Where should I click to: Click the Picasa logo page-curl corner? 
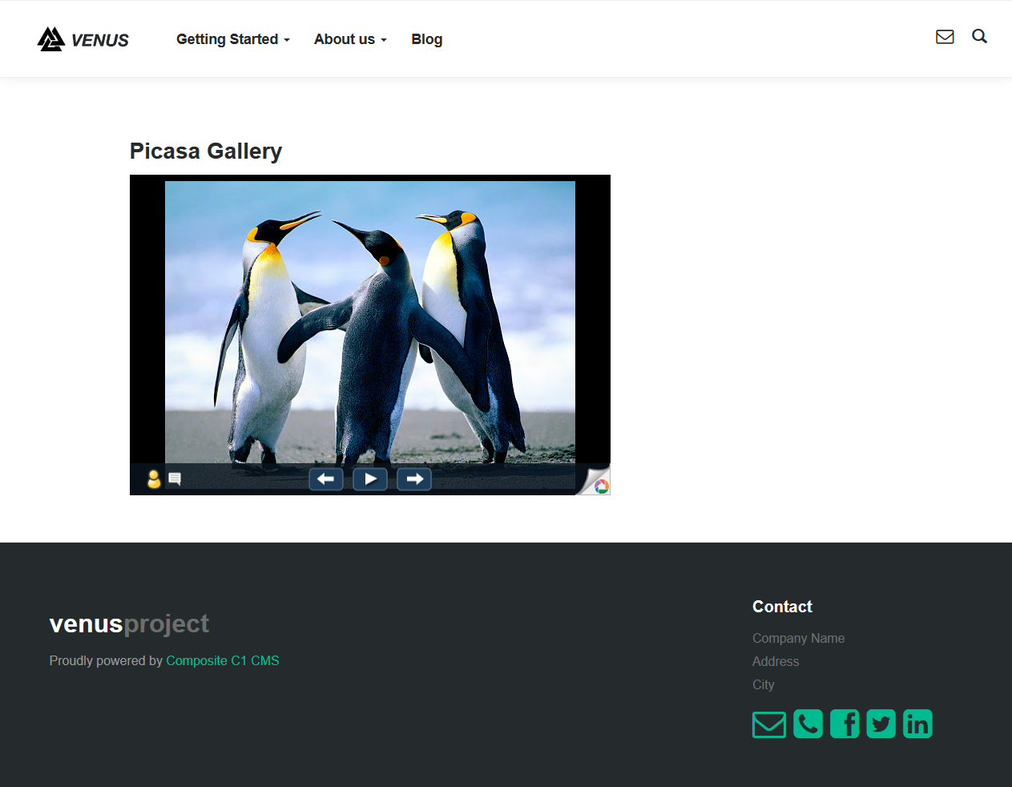[597, 482]
